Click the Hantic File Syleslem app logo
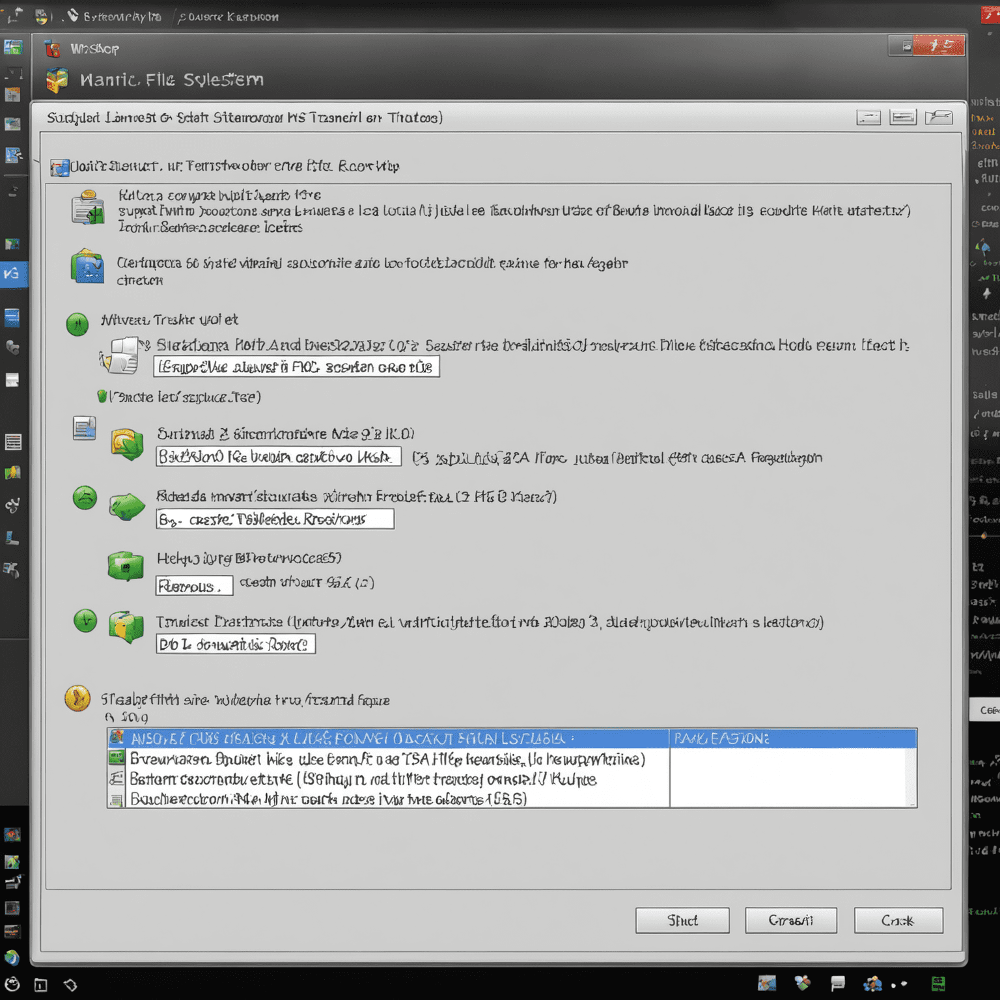The width and height of the screenshot is (1000, 1000). [x=57, y=80]
